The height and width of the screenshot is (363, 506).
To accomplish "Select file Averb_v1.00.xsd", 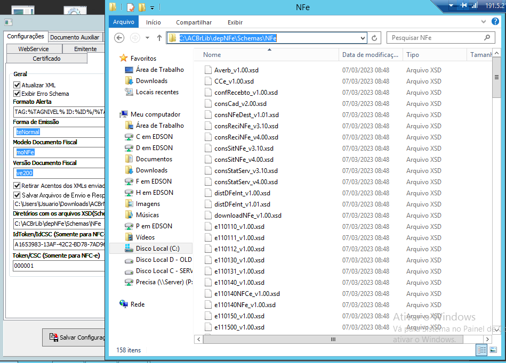I will [236, 70].
